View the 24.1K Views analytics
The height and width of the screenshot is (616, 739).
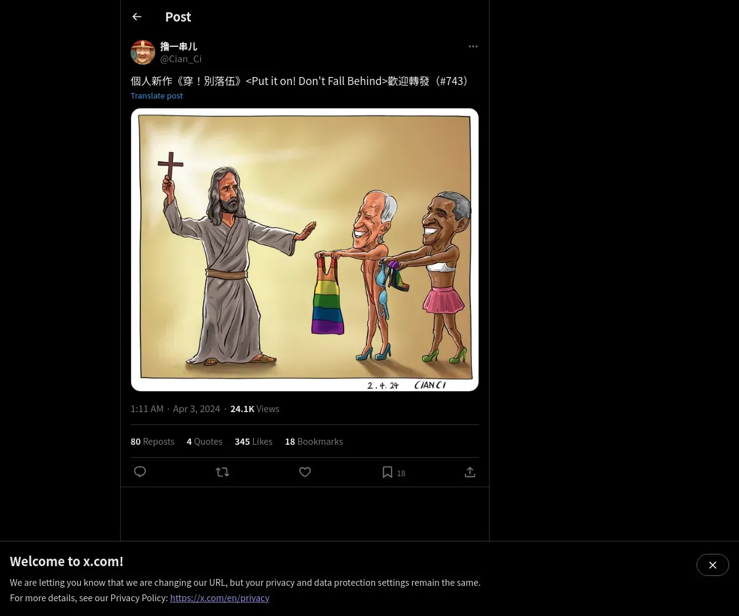click(254, 409)
